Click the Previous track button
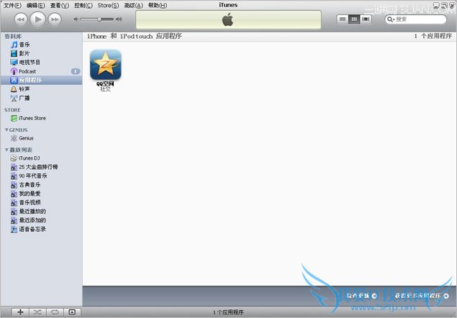The height and width of the screenshot is (318, 457). pos(21,19)
